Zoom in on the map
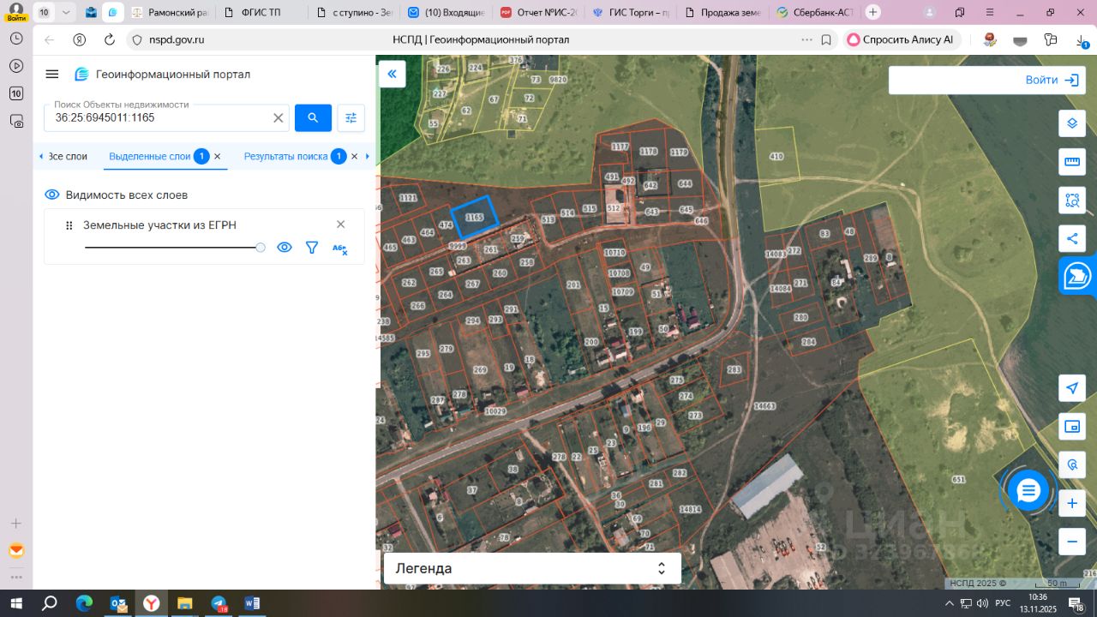 pyautogui.click(x=1072, y=503)
